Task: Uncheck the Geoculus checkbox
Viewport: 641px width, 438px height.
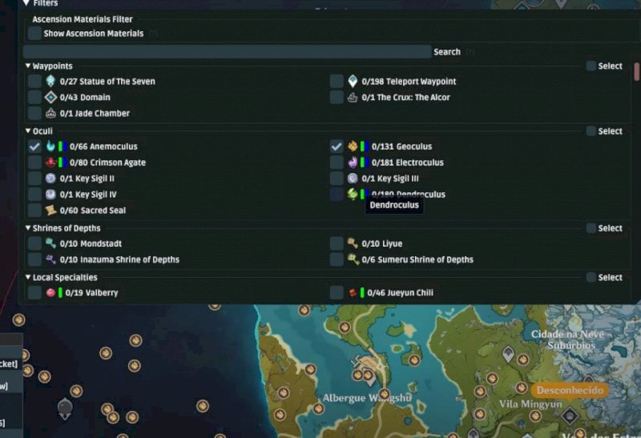Action: coord(337,147)
